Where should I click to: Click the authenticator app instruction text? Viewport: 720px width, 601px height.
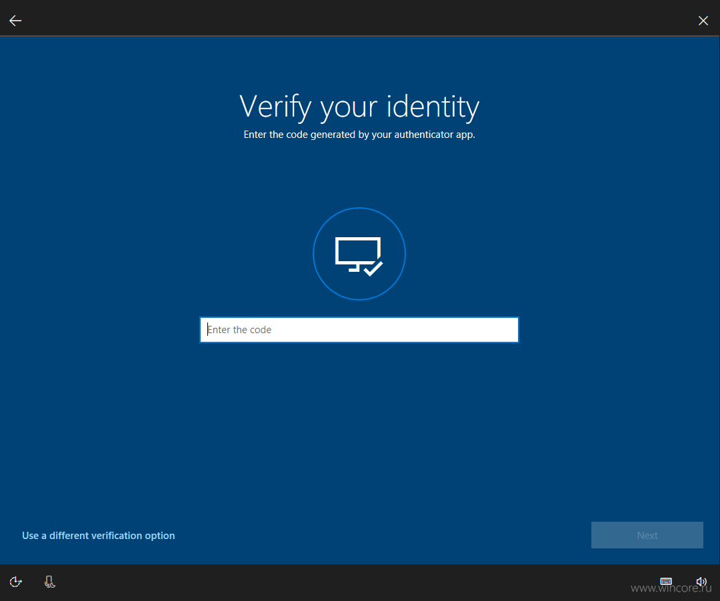(x=359, y=135)
